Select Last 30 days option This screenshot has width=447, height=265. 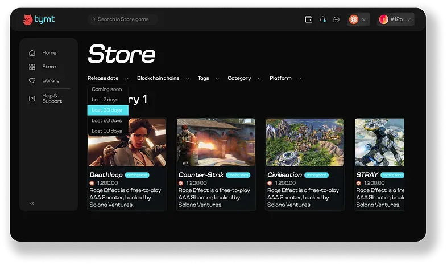(x=107, y=110)
